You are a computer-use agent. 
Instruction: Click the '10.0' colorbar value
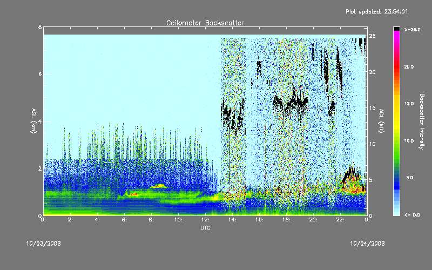click(409, 141)
